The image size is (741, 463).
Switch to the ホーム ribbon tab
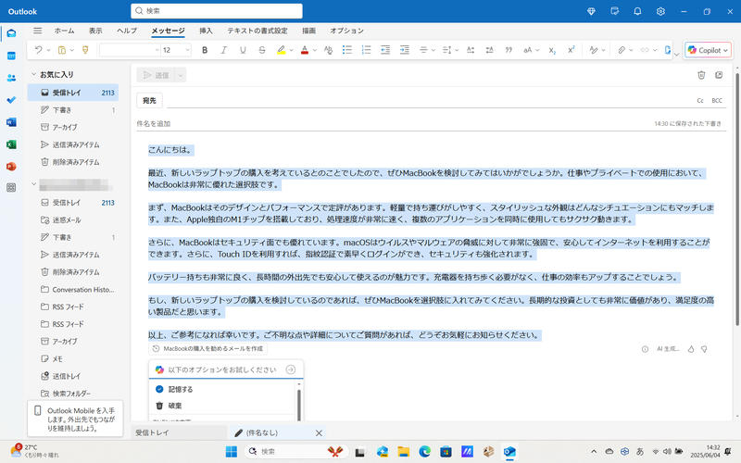(x=64, y=31)
